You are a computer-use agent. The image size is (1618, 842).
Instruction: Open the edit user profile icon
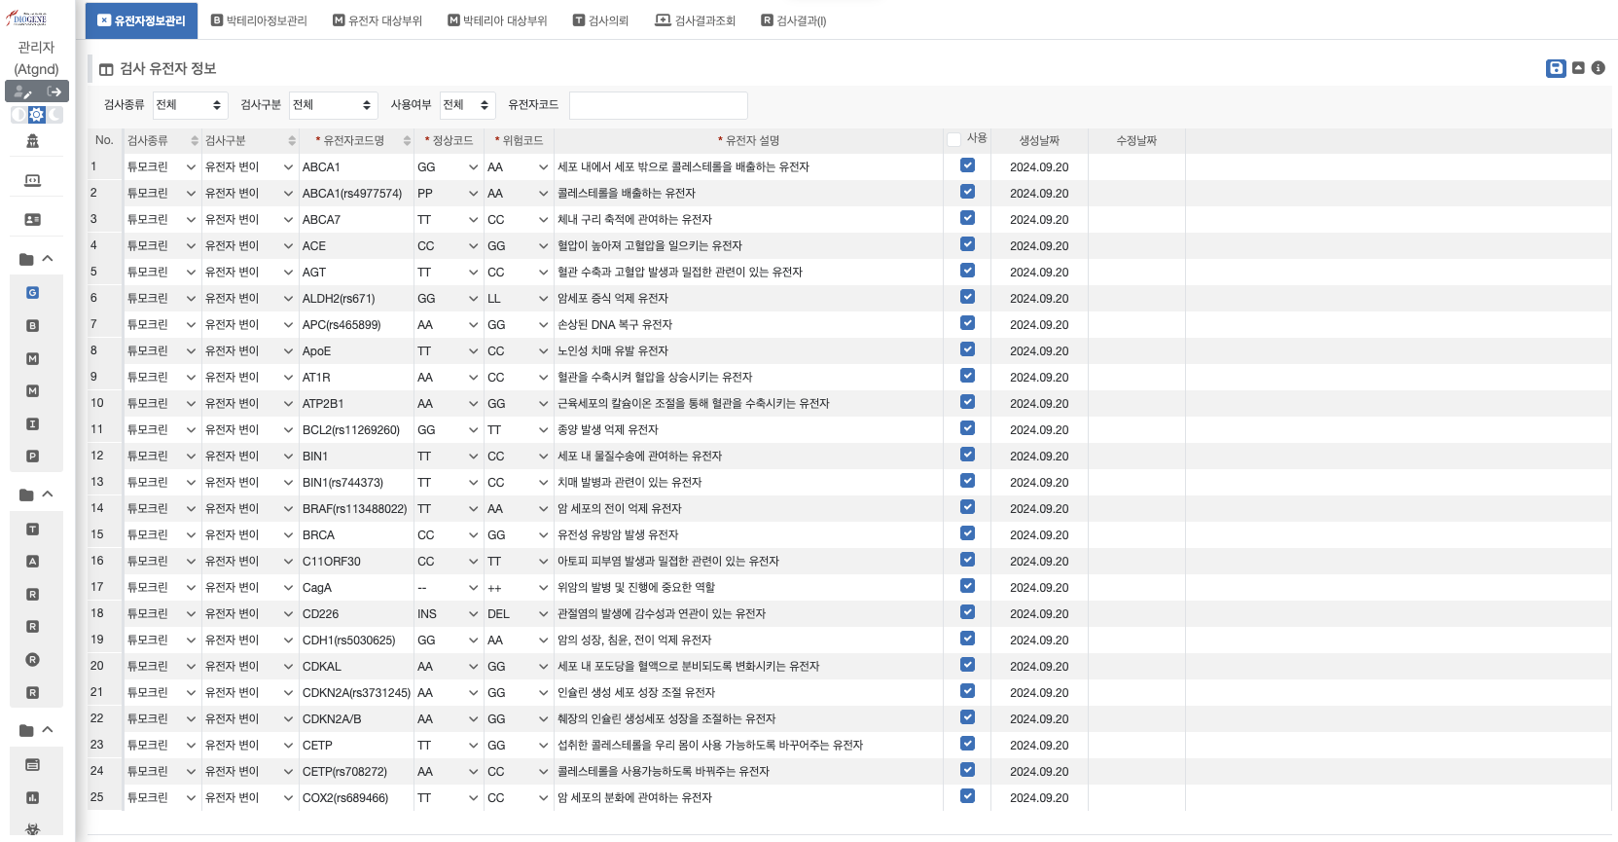click(22, 92)
